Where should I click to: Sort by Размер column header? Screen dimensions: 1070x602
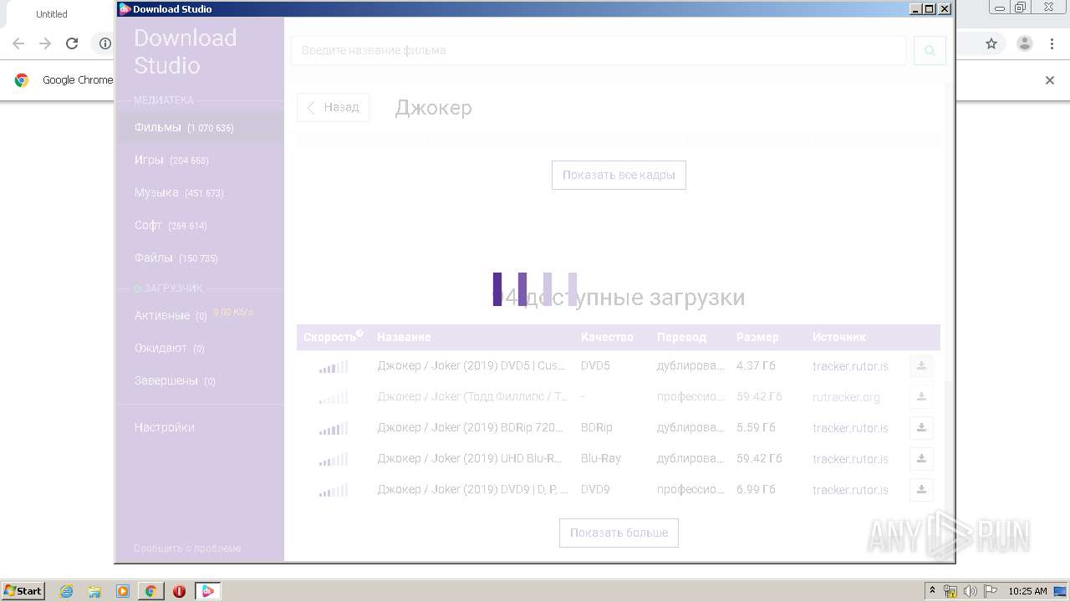click(757, 337)
